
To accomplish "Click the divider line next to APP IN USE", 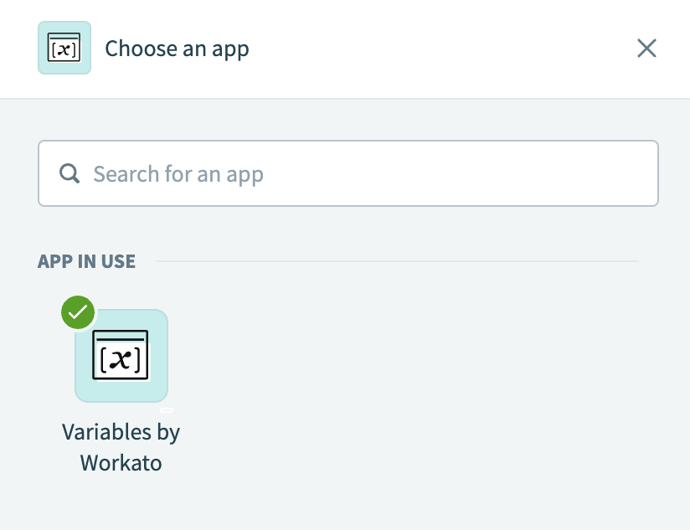I will click(394, 260).
